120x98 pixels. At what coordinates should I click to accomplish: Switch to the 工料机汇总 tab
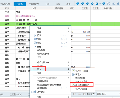click(x=34, y=4)
